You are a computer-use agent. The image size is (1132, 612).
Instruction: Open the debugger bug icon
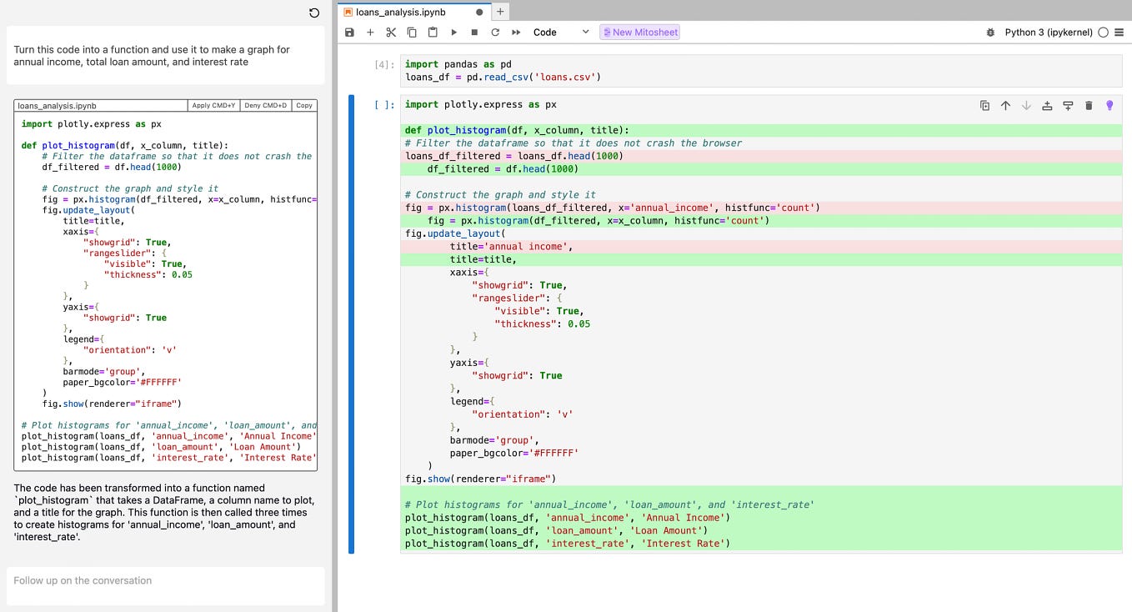click(x=990, y=33)
